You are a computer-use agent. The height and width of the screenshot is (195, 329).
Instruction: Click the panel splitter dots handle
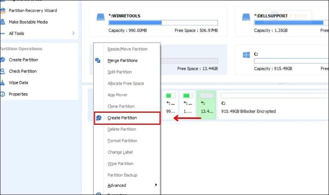(x=281, y=84)
